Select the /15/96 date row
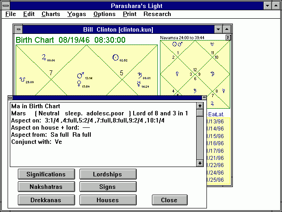The image size is (282, 212). click(215, 136)
